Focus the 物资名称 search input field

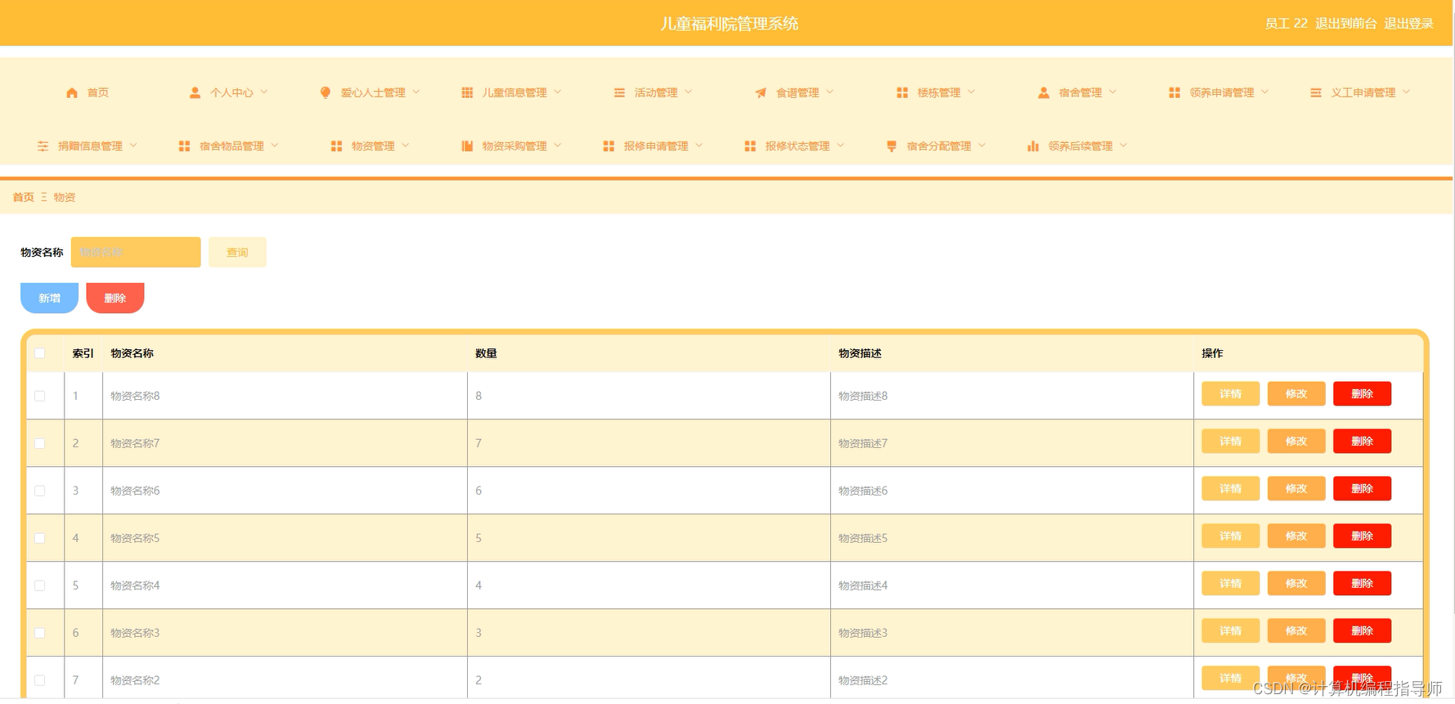click(x=136, y=252)
